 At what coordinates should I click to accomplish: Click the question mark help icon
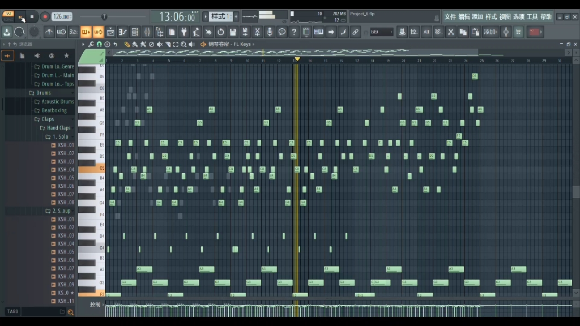[x=294, y=32]
